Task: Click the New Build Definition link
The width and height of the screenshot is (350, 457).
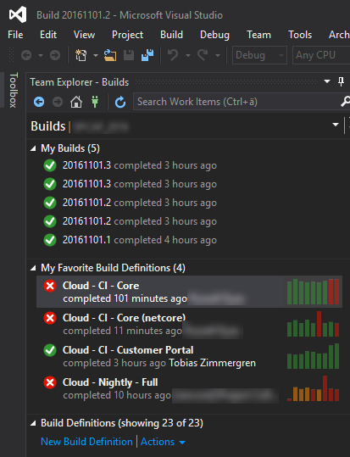Action: click(x=86, y=442)
